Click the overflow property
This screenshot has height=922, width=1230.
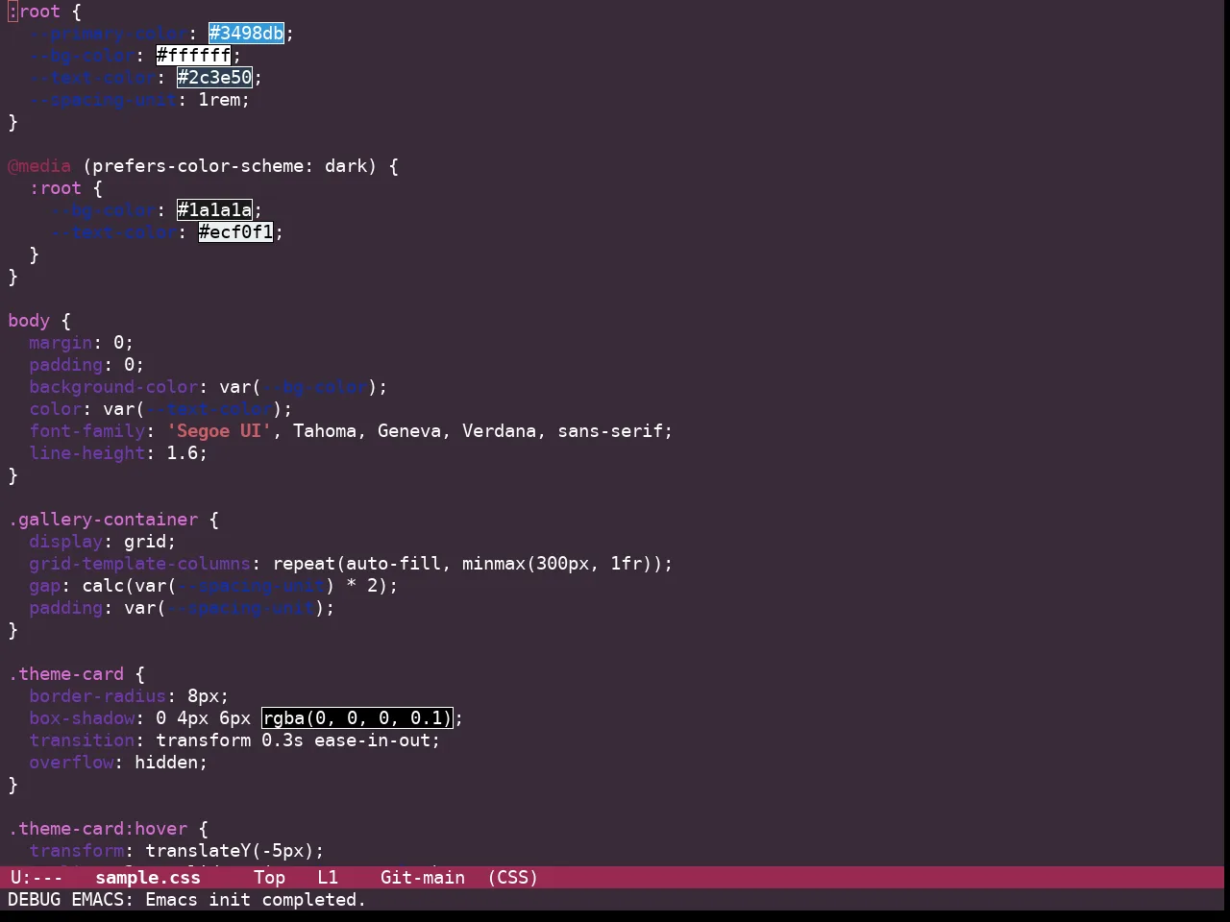(x=71, y=763)
